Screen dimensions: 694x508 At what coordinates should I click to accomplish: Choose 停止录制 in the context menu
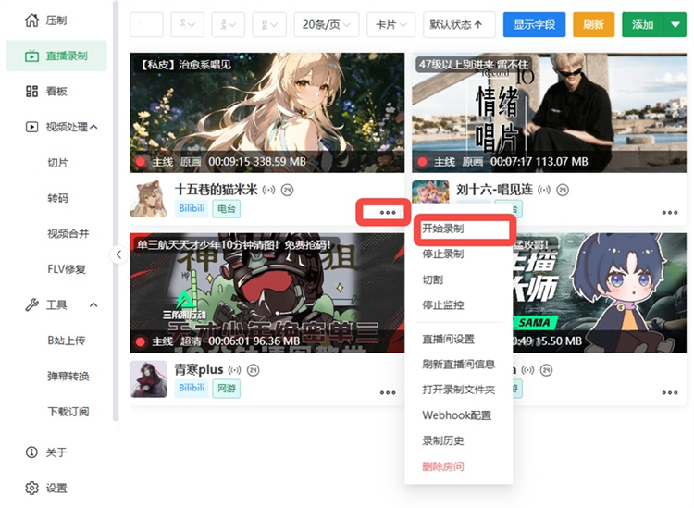coord(459,254)
